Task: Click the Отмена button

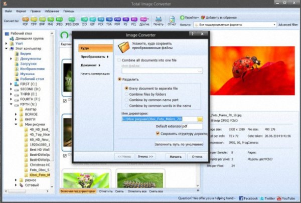Action: click(x=197, y=156)
